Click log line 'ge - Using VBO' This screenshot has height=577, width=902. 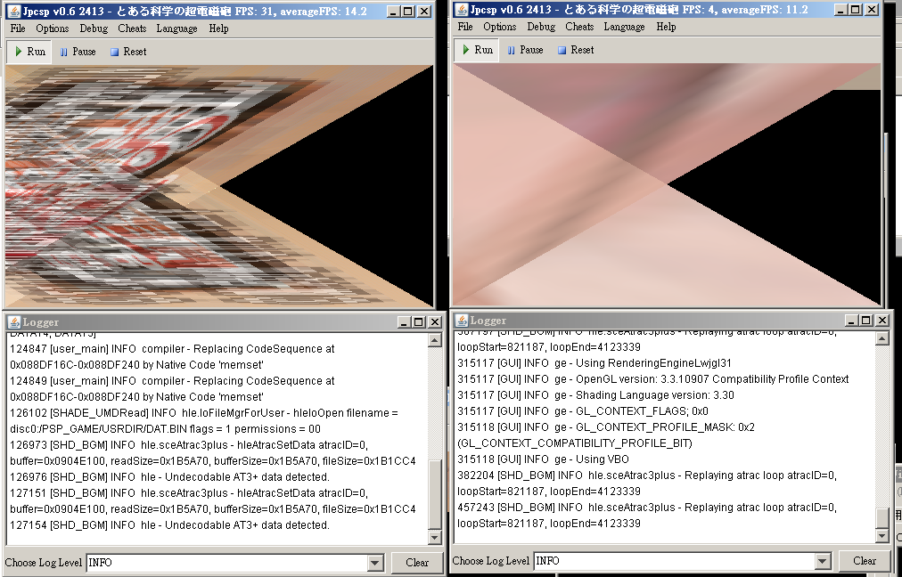[x=543, y=459]
